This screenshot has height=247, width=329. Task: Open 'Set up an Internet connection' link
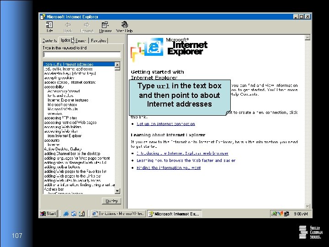(x=166, y=124)
